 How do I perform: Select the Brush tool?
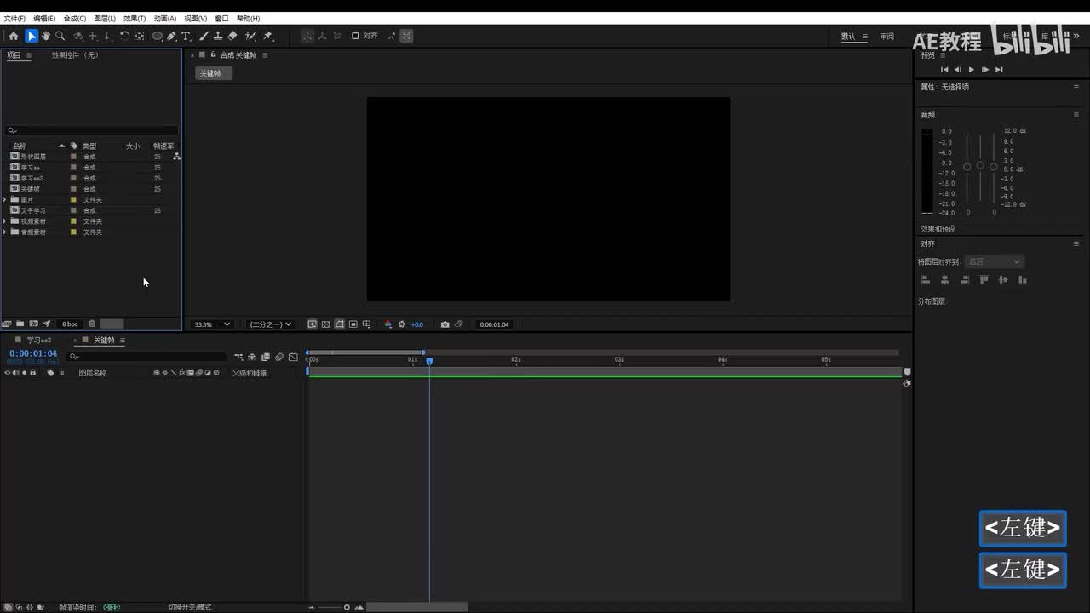[204, 36]
